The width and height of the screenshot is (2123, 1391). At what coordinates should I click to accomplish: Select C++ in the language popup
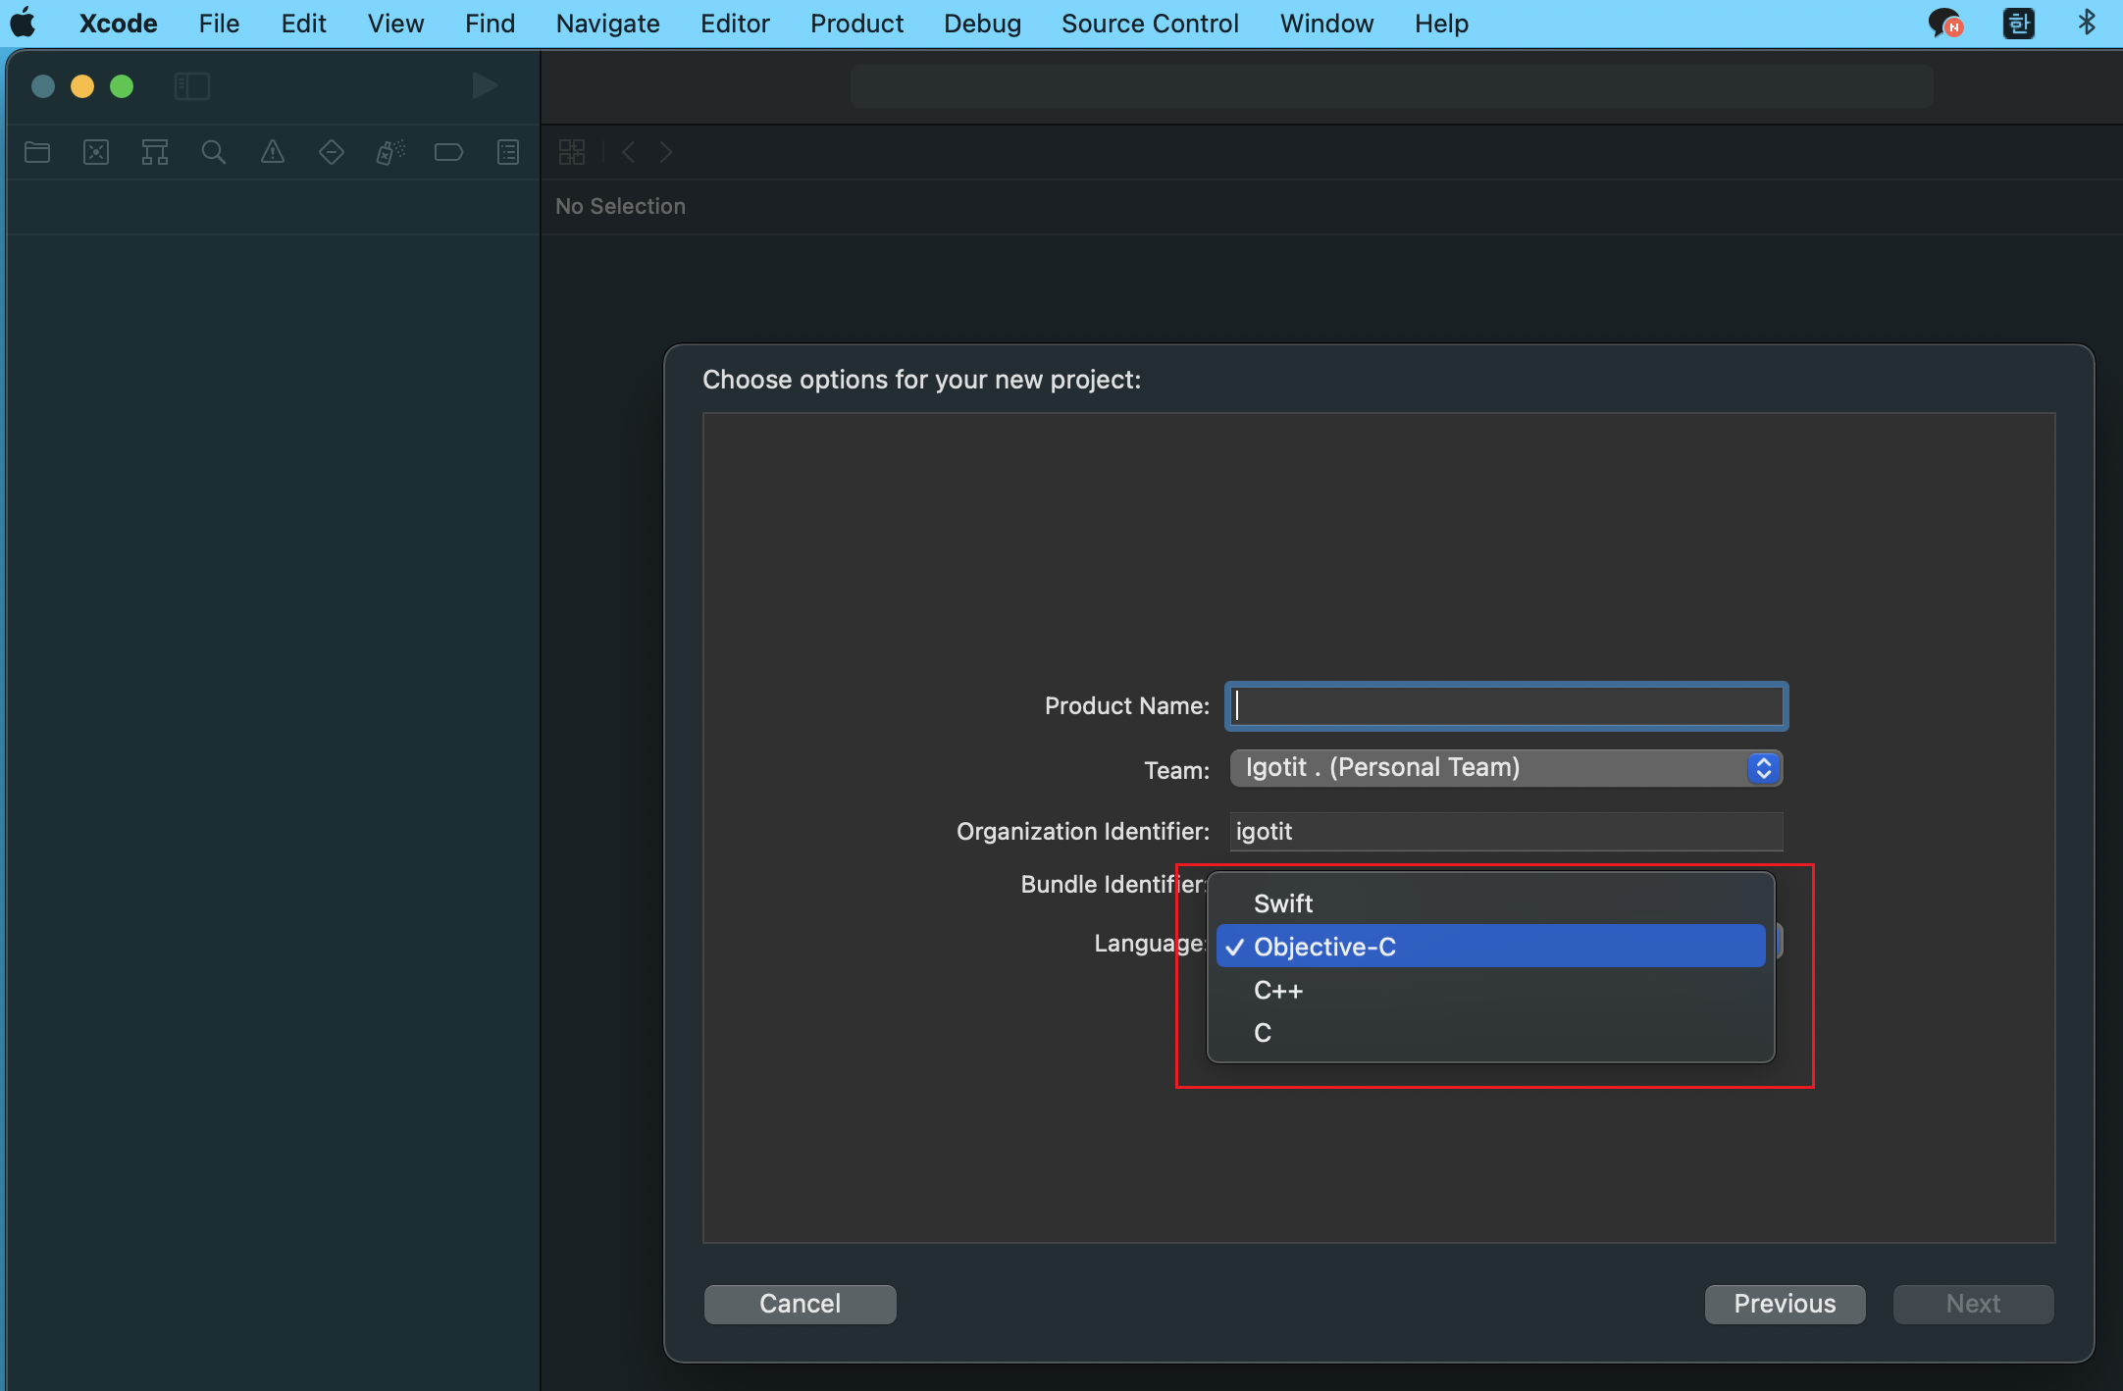click(x=1278, y=991)
